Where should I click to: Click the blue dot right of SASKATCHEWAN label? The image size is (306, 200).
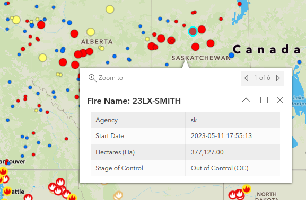pos(231,55)
